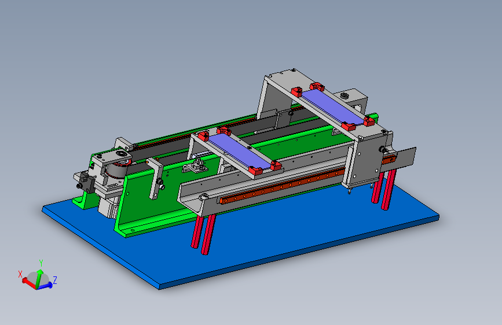The height and width of the screenshot is (325, 502).
Task: Select the purple plate on the rear carriage
Action: point(333,107)
